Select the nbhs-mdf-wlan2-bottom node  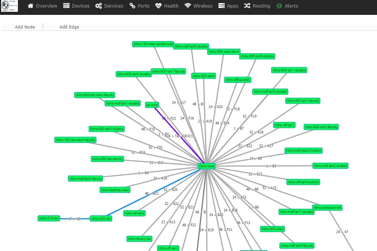(x=304, y=151)
